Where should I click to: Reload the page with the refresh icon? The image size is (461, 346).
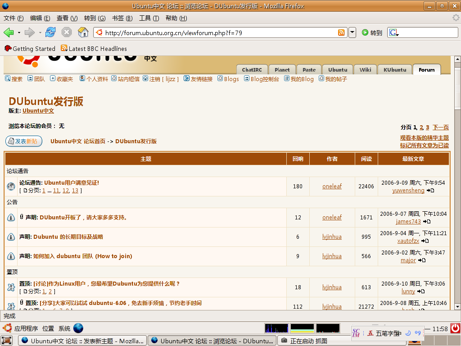coord(50,32)
